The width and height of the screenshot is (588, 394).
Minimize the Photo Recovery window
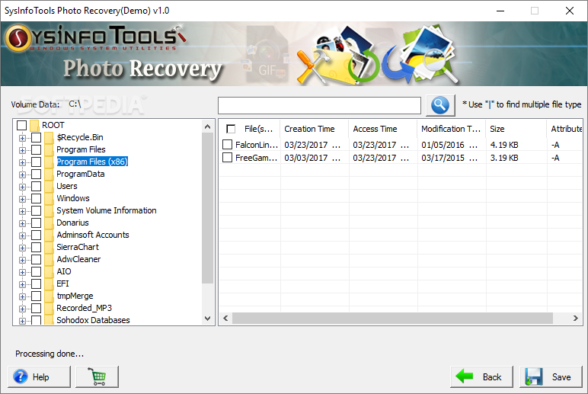pos(500,11)
